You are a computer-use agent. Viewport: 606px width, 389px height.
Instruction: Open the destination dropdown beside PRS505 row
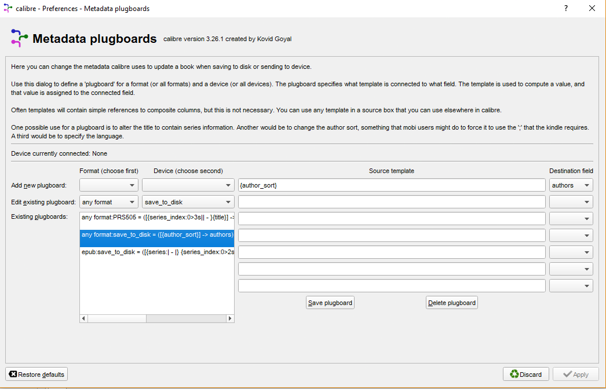coord(571,219)
